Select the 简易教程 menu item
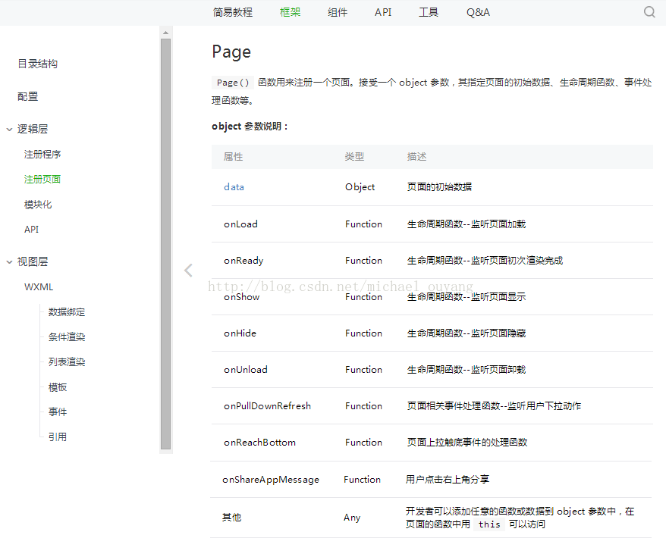This screenshot has width=666, height=557. click(232, 11)
